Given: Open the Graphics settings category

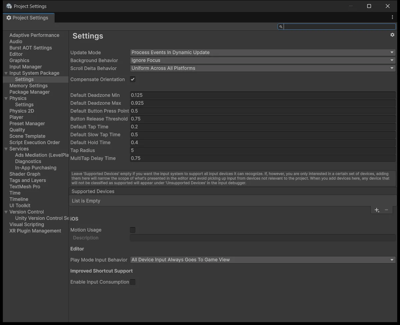Looking at the screenshot, I should pyautogui.click(x=19, y=60).
